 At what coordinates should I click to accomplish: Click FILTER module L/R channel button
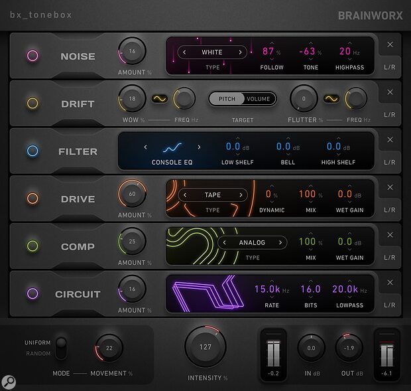(390, 162)
